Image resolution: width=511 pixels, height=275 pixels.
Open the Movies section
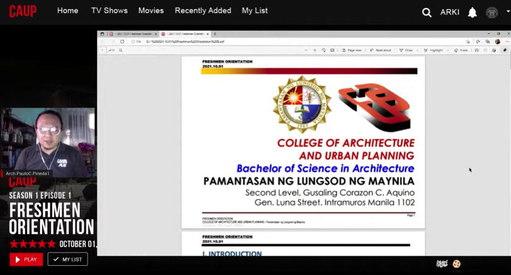(x=151, y=10)
